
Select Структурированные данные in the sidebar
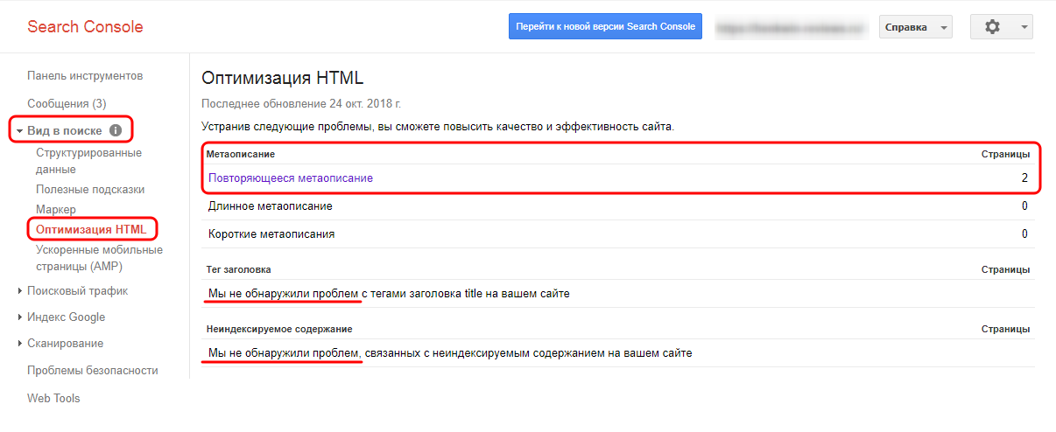pos(88,161)
